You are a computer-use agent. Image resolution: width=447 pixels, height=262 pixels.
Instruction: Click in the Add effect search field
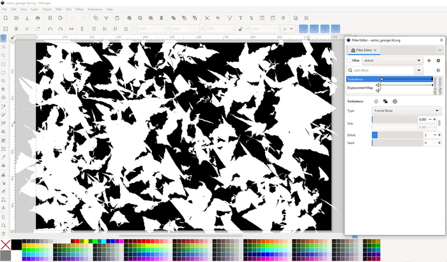[x=383, y=70]
